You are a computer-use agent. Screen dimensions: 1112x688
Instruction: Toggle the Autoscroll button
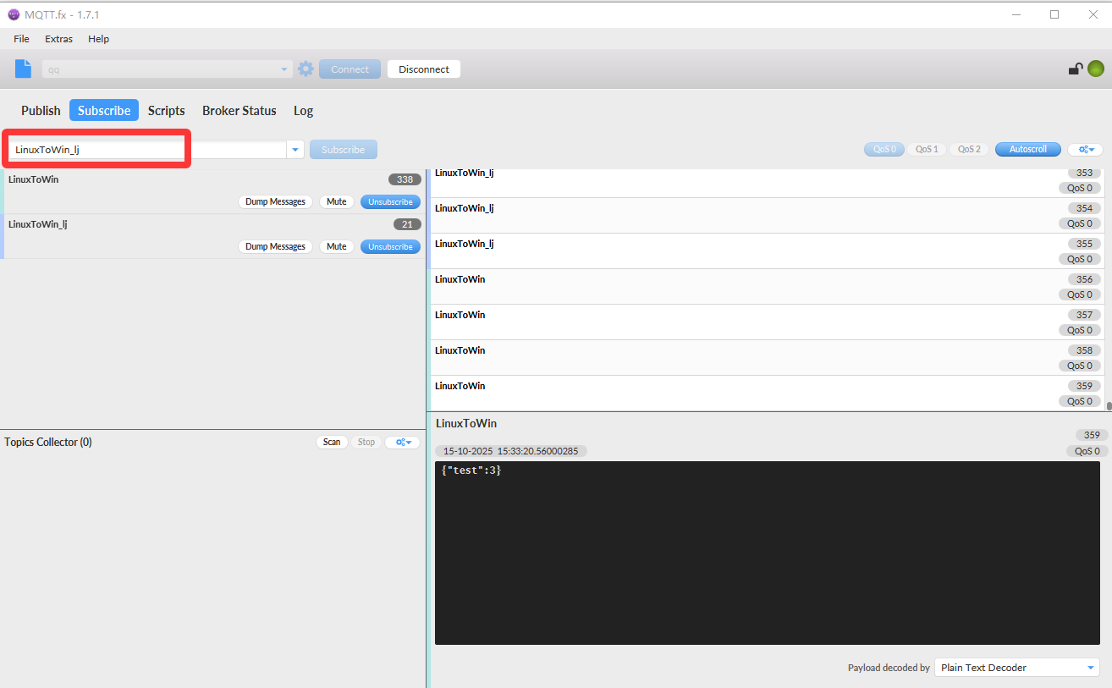pos(1028,149)
